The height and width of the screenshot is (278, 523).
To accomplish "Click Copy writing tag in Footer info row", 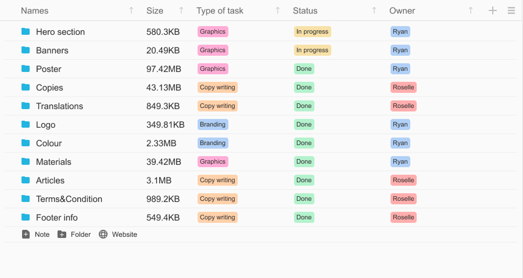I will pyautogui.click(x=217, y=218).
